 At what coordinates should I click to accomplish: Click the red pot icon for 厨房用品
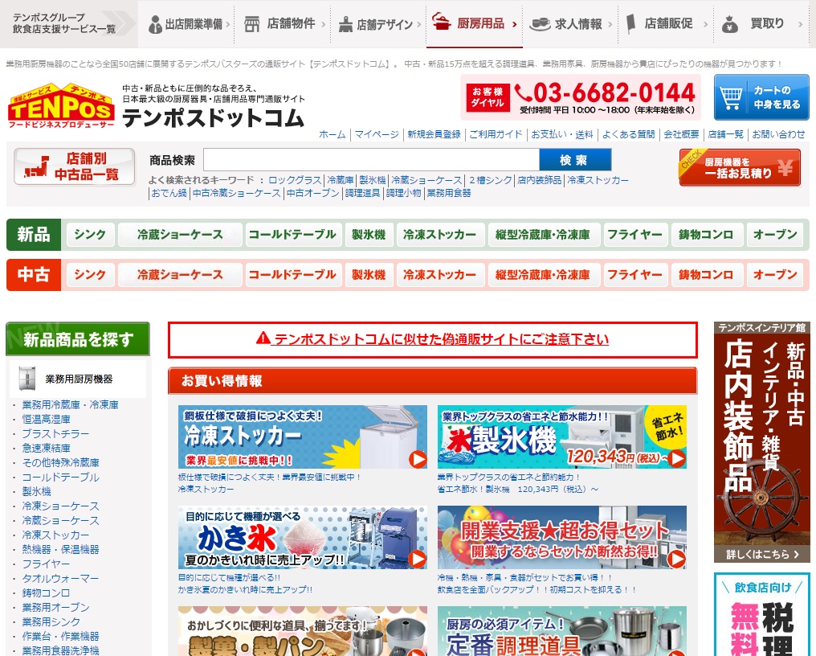click(x=441, y=22)
